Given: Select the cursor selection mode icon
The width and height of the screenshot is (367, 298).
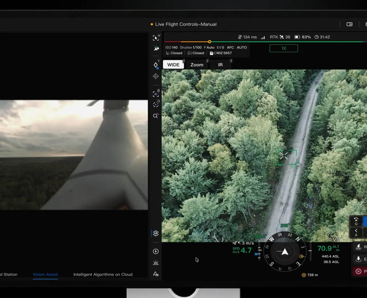Looking at the screenshot, I should click(156, 38).
